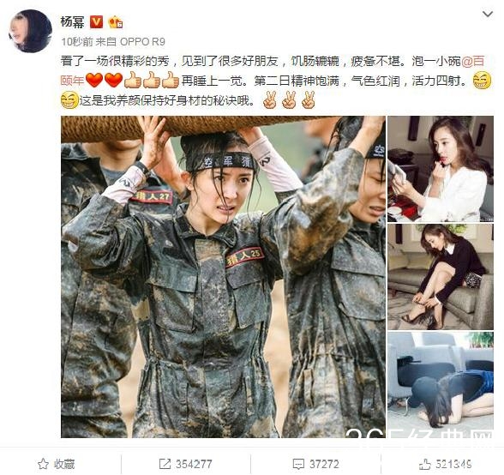504x475 pixels.
Task: Enlarge the large camouflage uniform photo
Action: coord(223,277)
